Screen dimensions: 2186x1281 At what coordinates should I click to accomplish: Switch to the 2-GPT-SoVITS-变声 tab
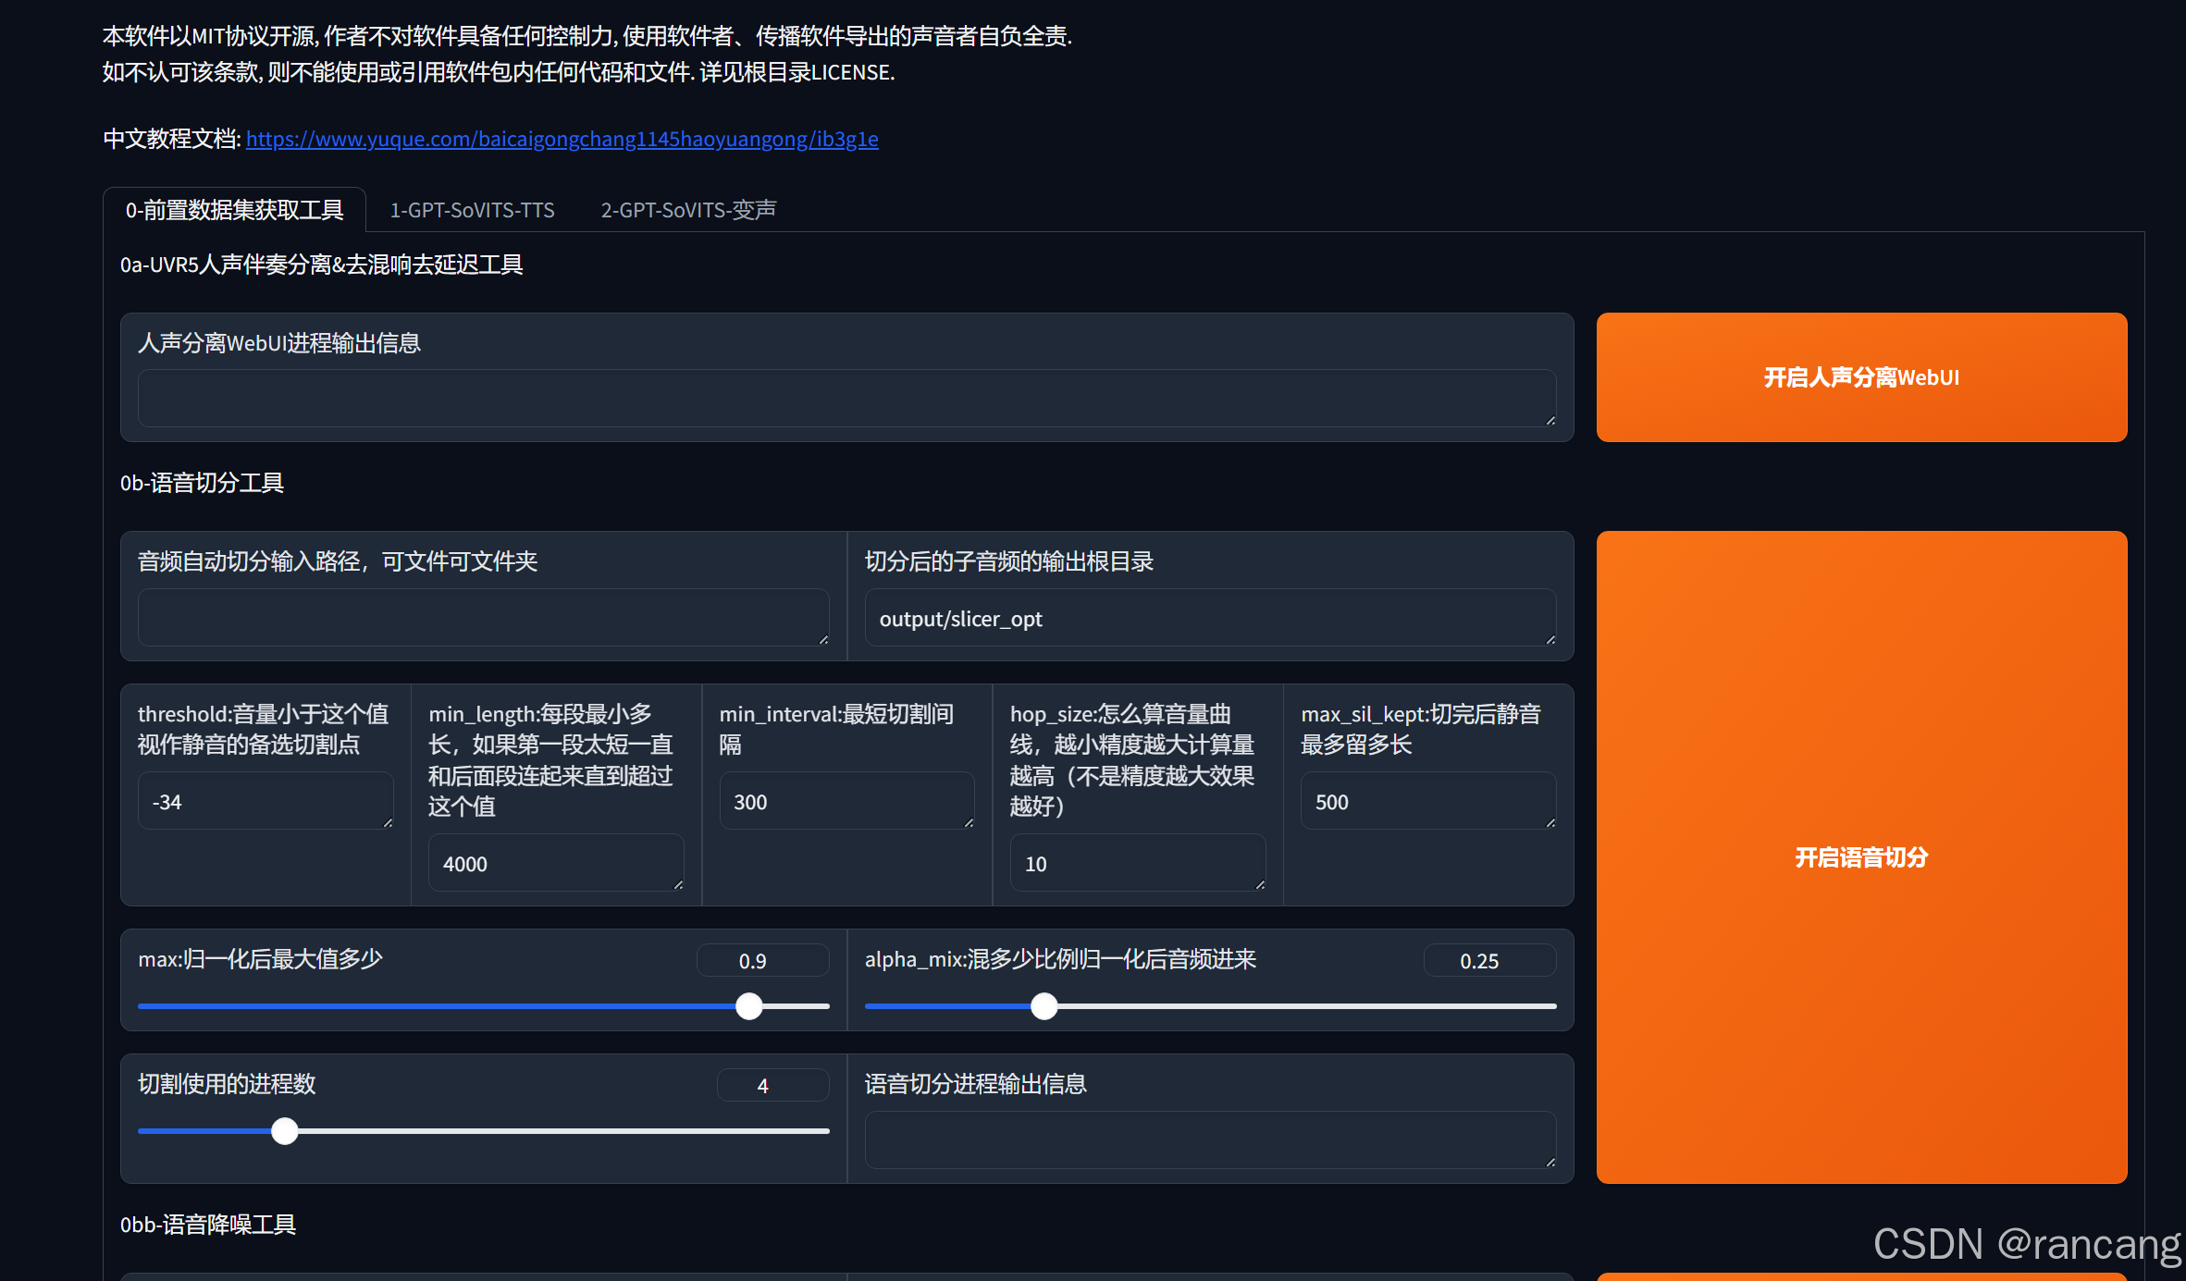click(687, 210)
